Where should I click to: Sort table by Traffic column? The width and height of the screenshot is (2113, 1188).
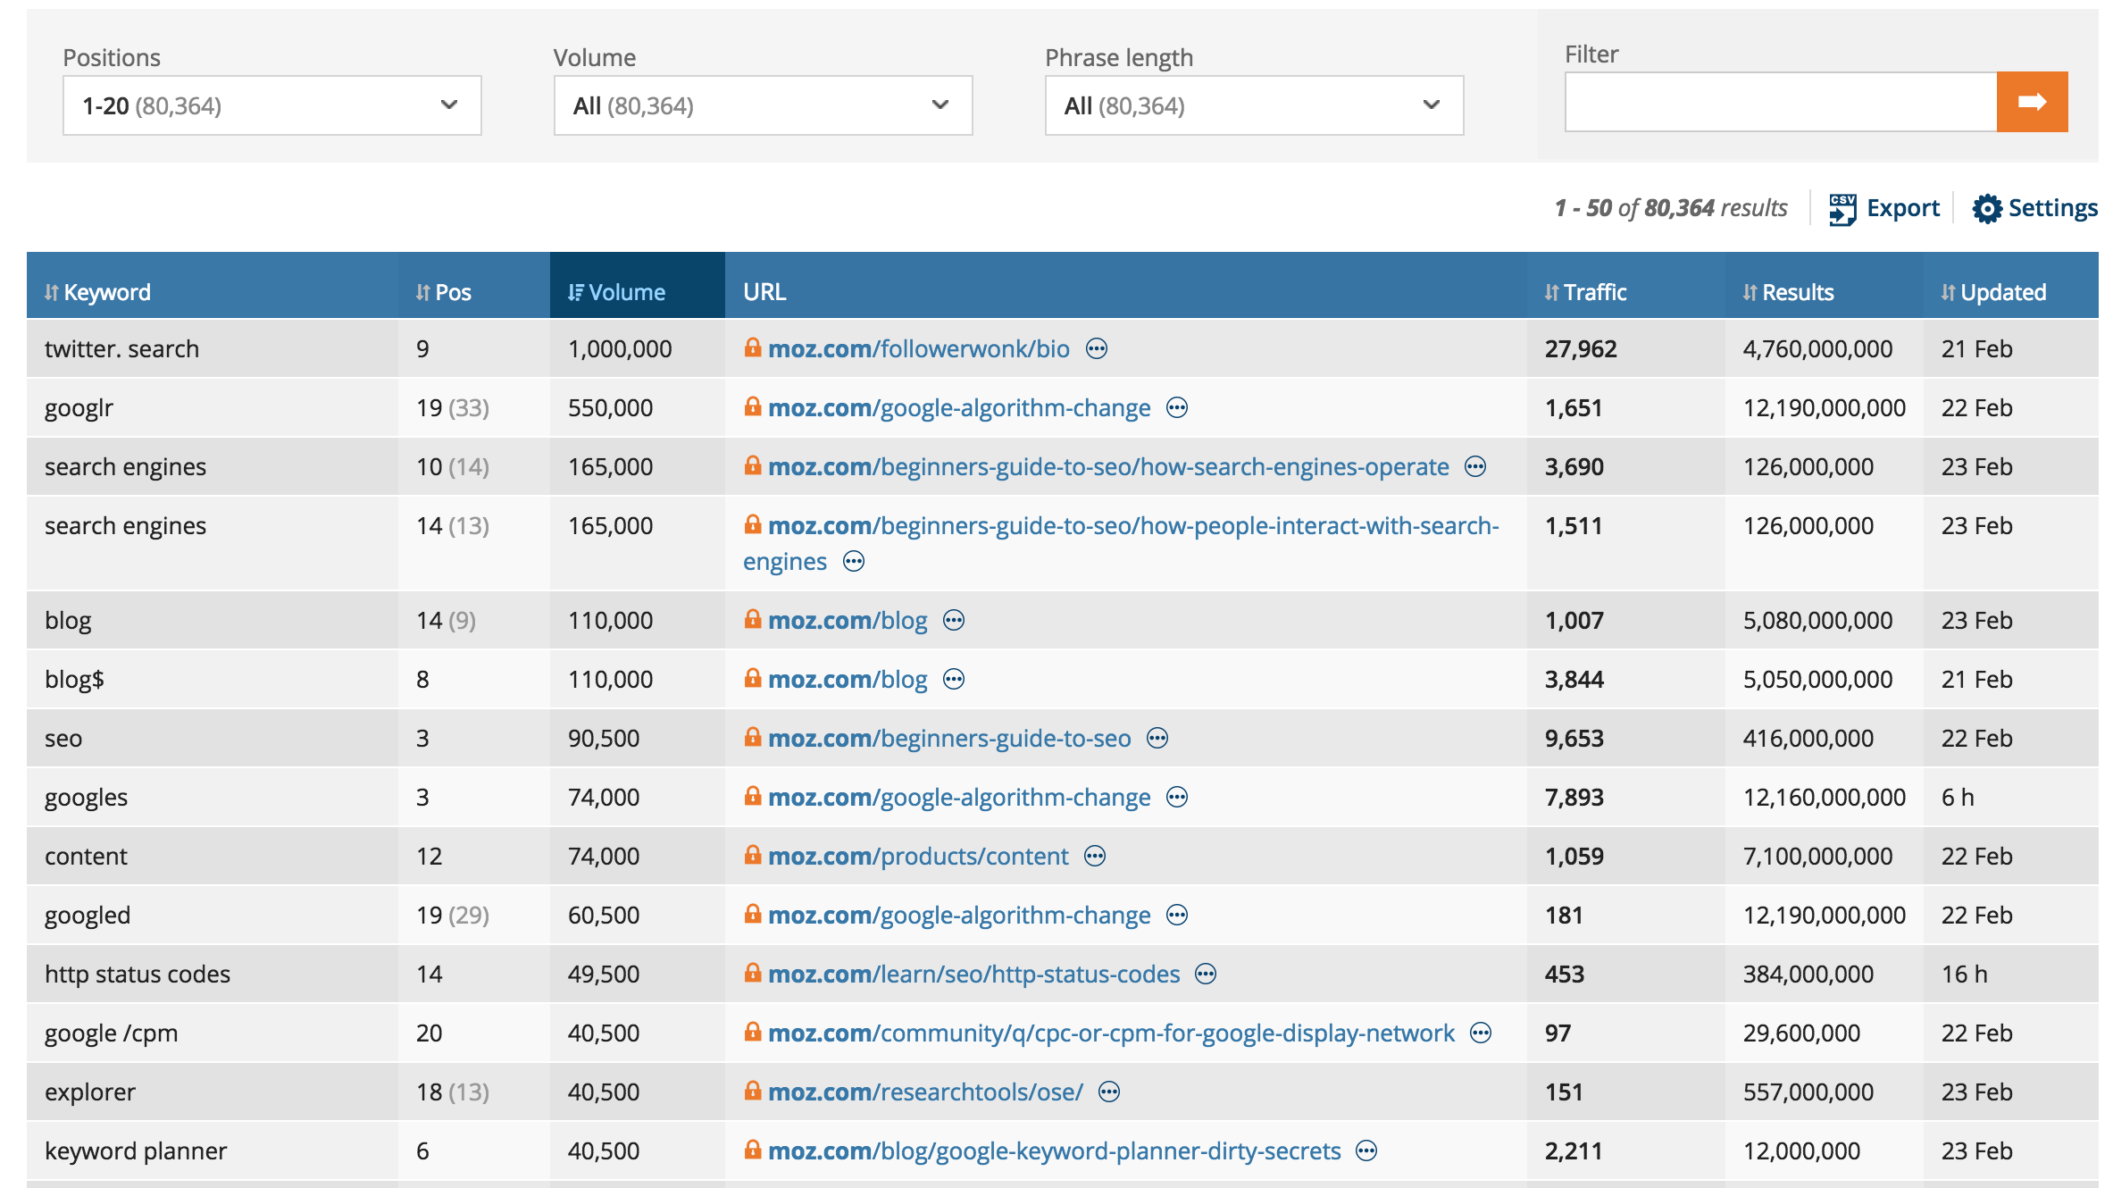point(1595,292)
